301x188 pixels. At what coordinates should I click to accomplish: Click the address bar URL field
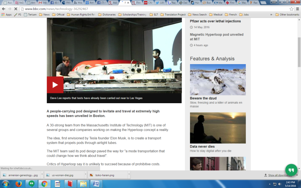(x=154, y=9)
